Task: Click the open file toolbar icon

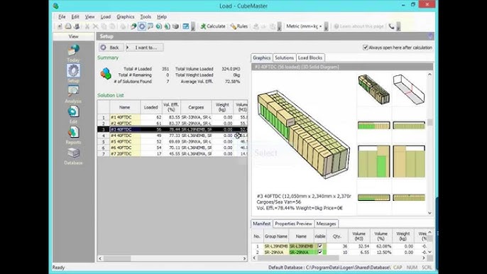Action: [68, 26]
